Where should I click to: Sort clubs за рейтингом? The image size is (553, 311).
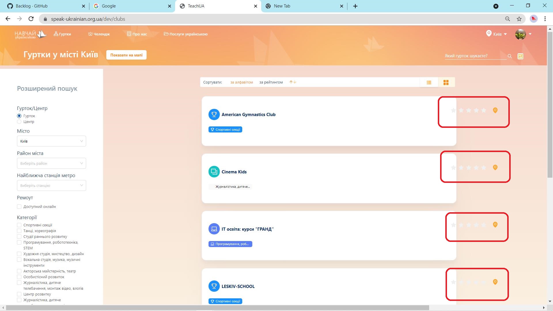pyautogui.click(x=271, y=82)
